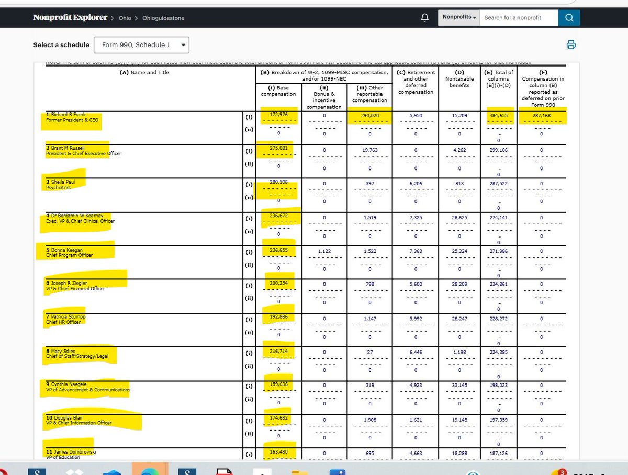The width and height of the screenshot is (628, 475).
Task: Click total of columns value 274,141
Action: (498, 217)
